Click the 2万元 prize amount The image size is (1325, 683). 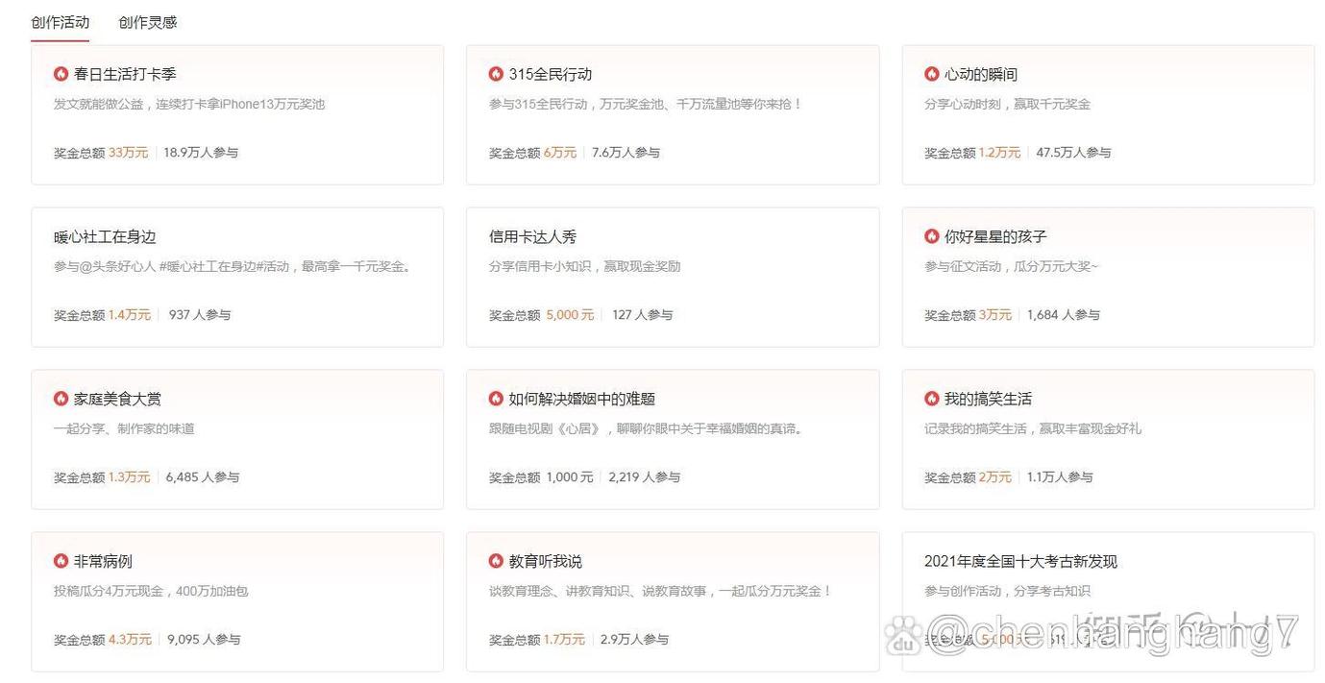995,476
